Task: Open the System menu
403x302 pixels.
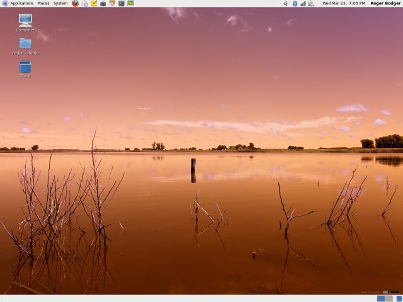Action: point(60,3)
